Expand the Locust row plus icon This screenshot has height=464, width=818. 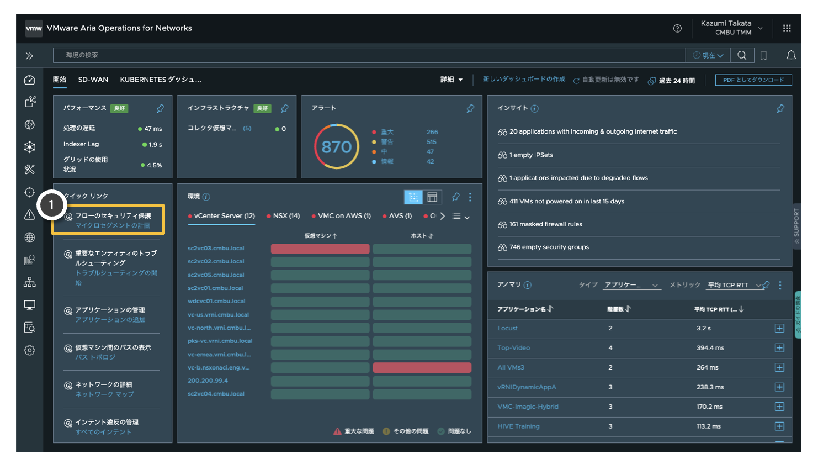coord(779,328)
